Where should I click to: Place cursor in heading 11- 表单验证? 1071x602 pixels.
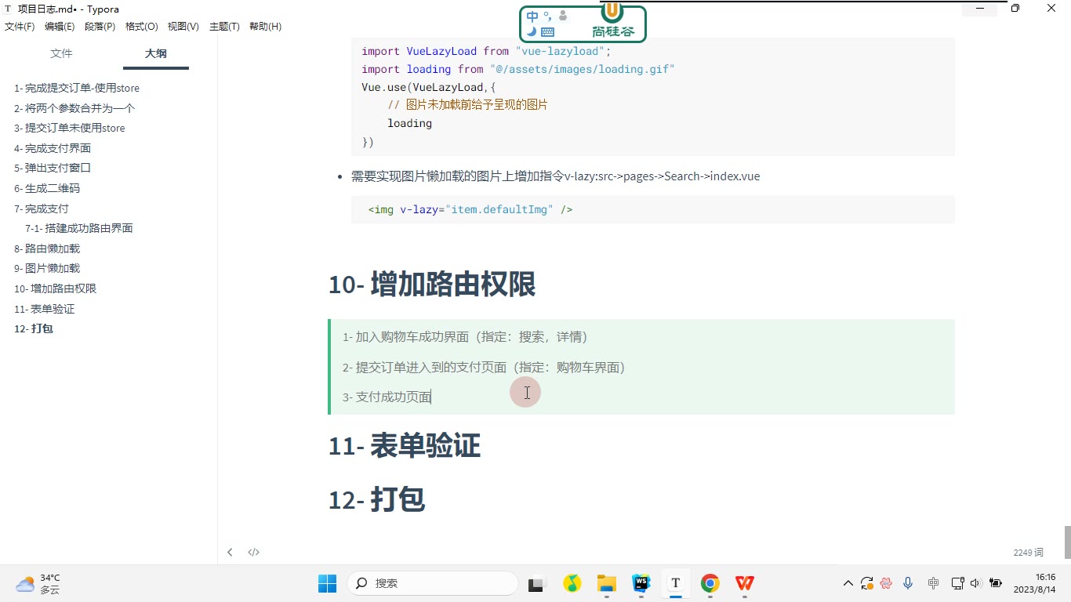tap(405, 446)
